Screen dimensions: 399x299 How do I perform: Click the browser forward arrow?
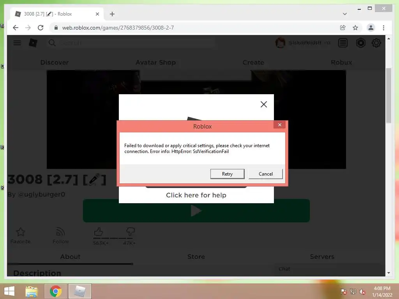pos(28,28)
